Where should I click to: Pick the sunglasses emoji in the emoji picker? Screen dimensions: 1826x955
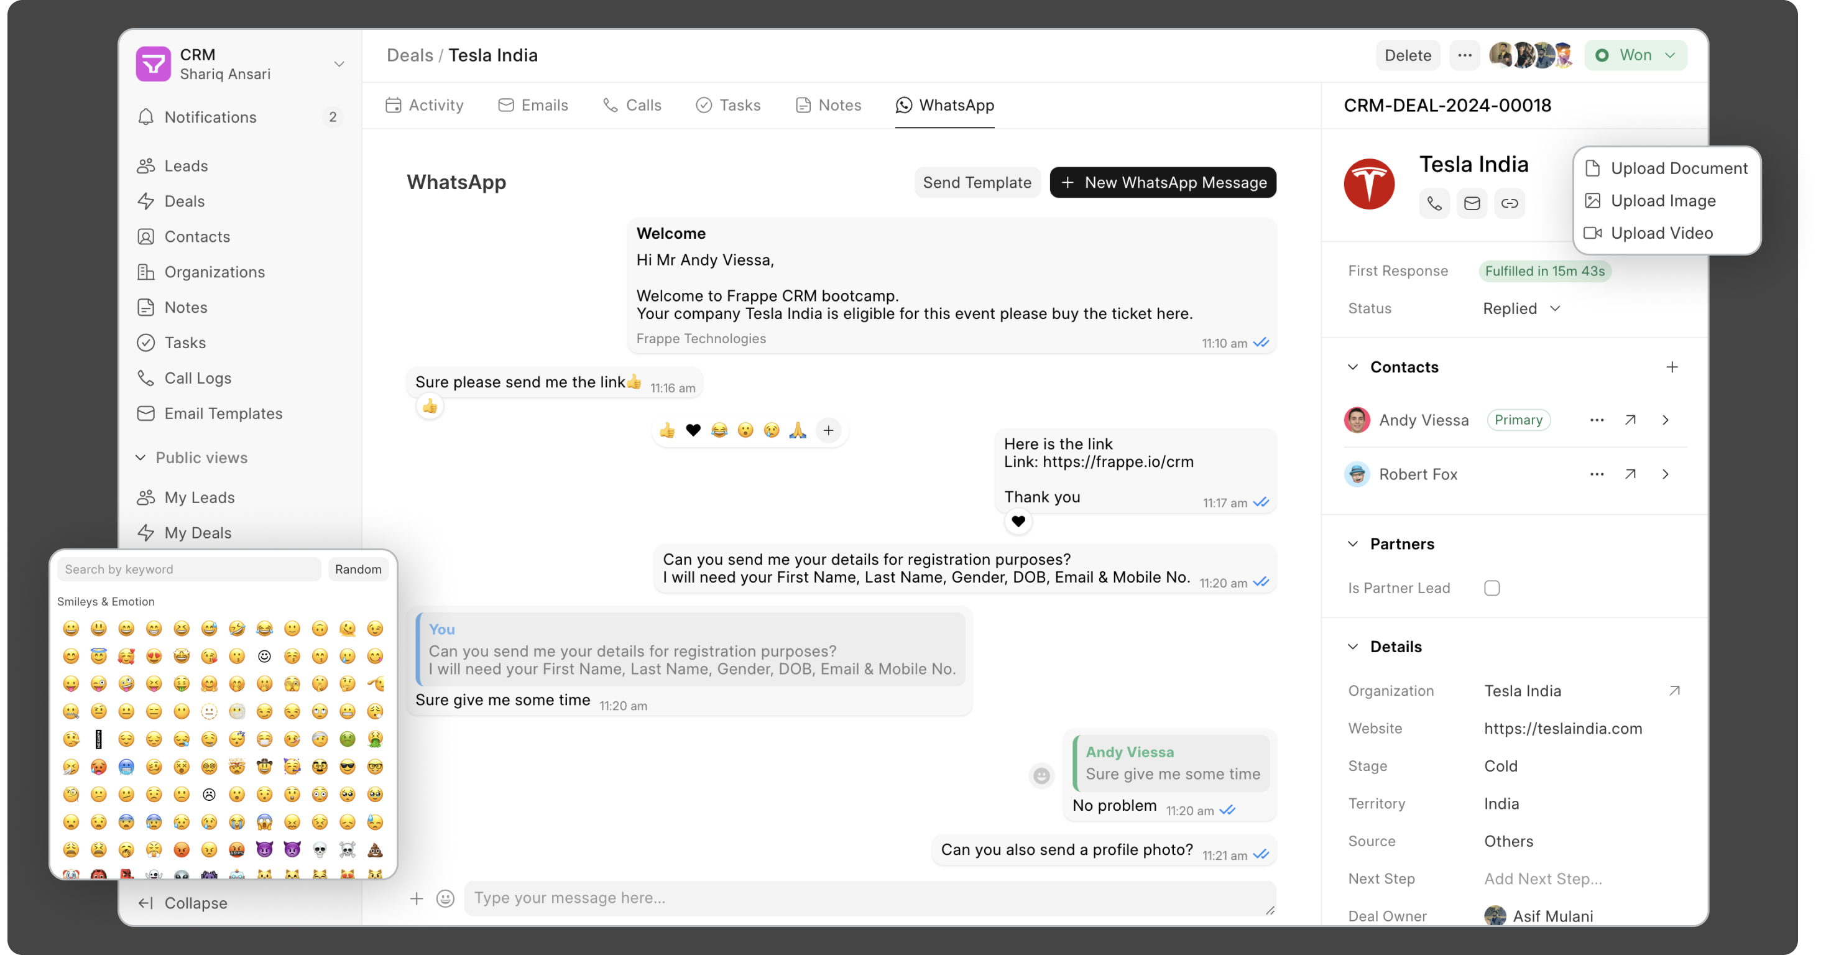click(348, 767)
